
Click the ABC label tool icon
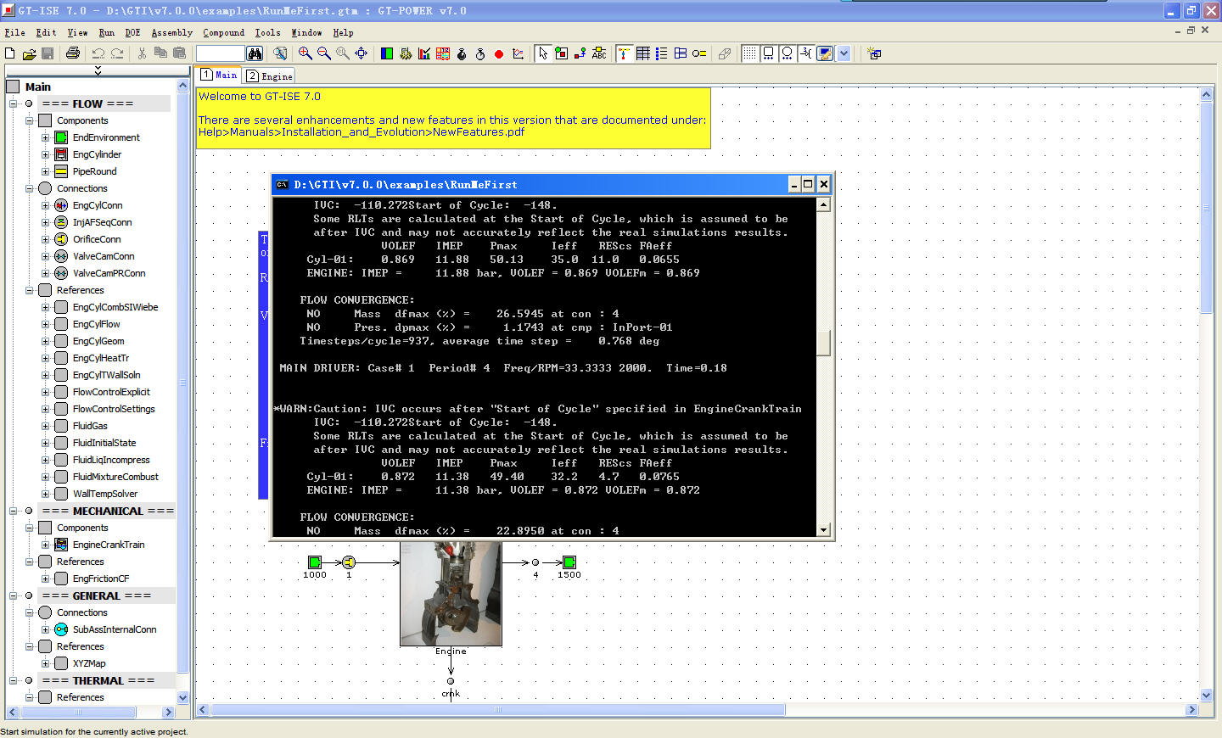point(599,53)
